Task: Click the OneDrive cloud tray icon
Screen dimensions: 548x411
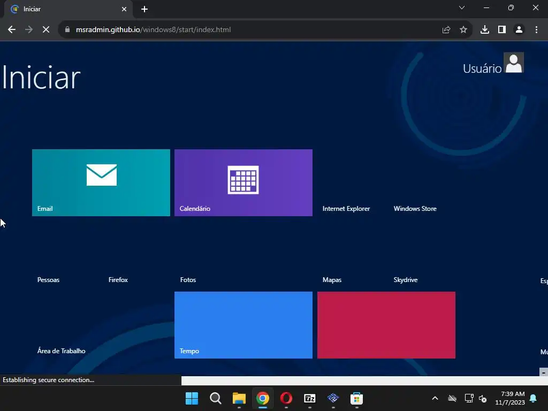Action: click(452, 398)
